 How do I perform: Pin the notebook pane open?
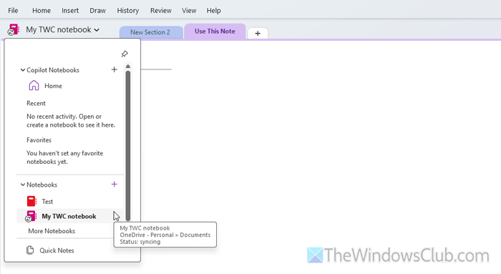[125, 54]
